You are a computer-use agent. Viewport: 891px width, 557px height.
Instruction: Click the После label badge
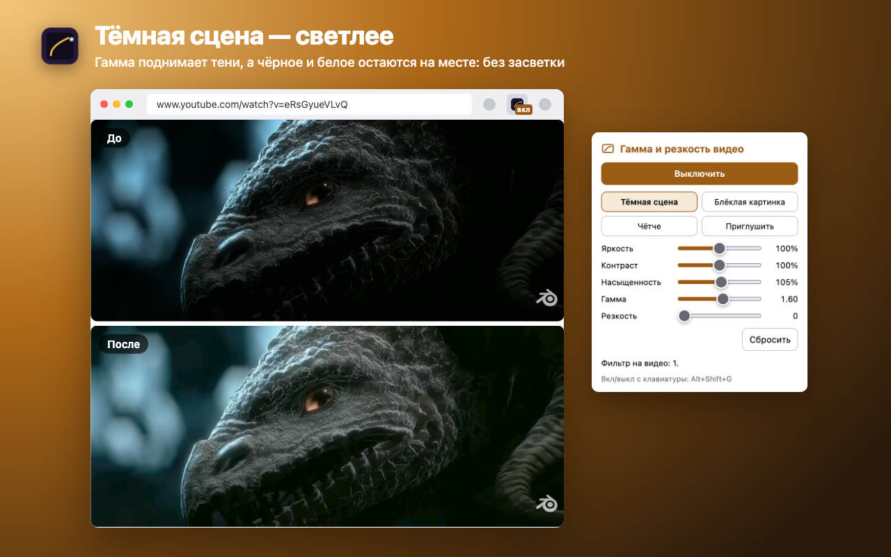[123, 344]
